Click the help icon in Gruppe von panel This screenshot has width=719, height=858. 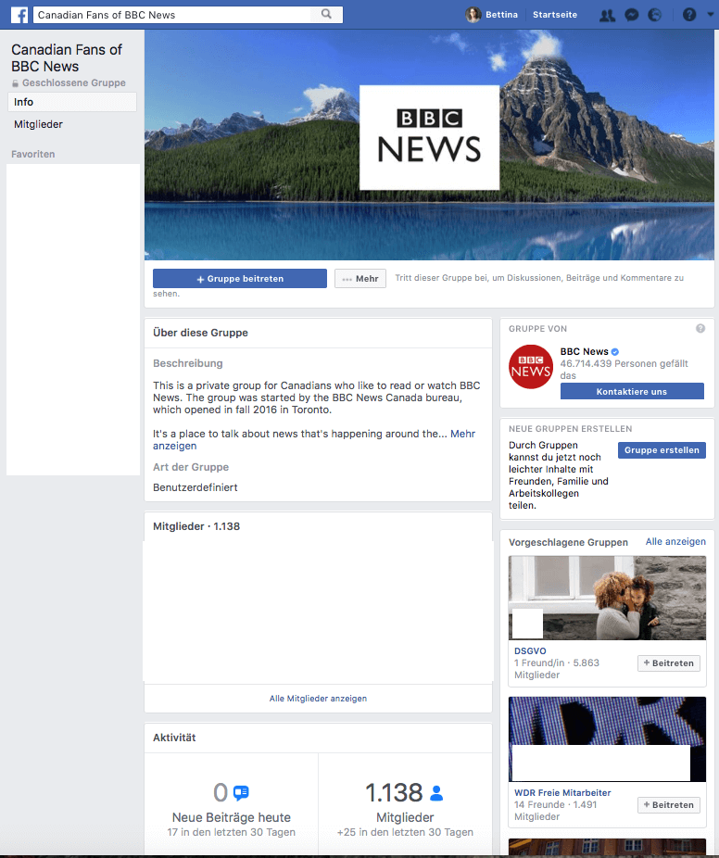tap(700, 328)
